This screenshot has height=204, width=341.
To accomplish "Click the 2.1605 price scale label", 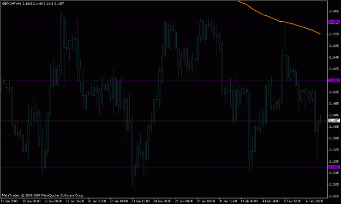I will tap(334, 69).
